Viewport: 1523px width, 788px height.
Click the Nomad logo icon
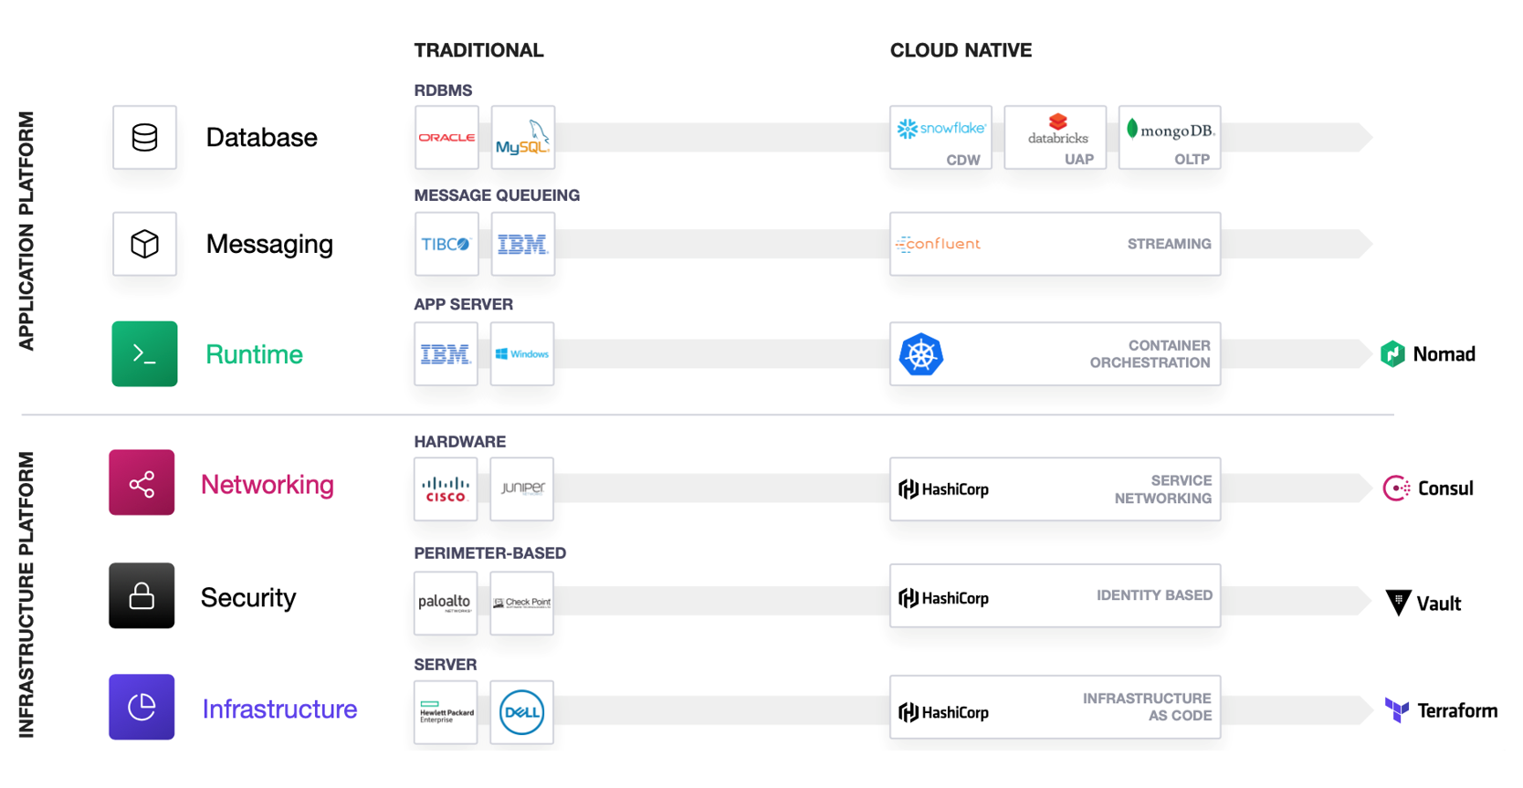pos(1392,353)
